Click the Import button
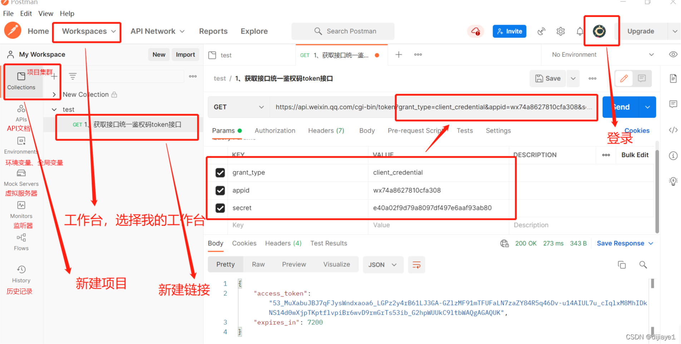 coord(185,55)
